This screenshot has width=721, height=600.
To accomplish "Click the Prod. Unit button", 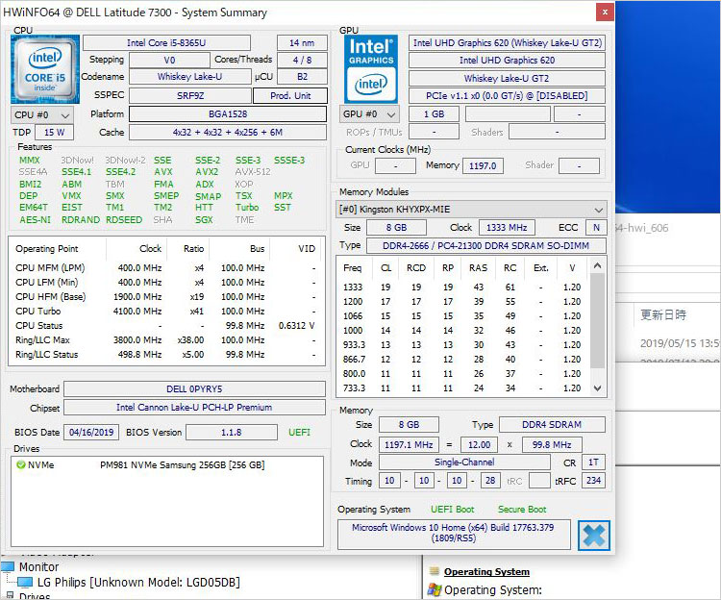I will pos(290,95).
